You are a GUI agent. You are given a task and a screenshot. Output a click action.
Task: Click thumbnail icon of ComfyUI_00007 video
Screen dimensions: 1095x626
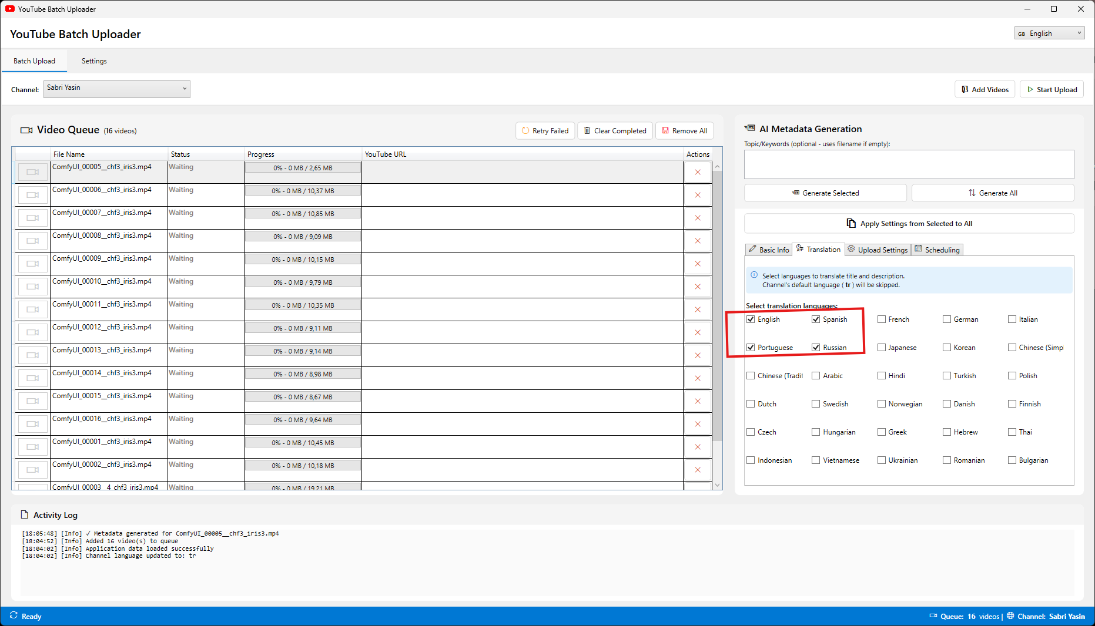point(33,218)
